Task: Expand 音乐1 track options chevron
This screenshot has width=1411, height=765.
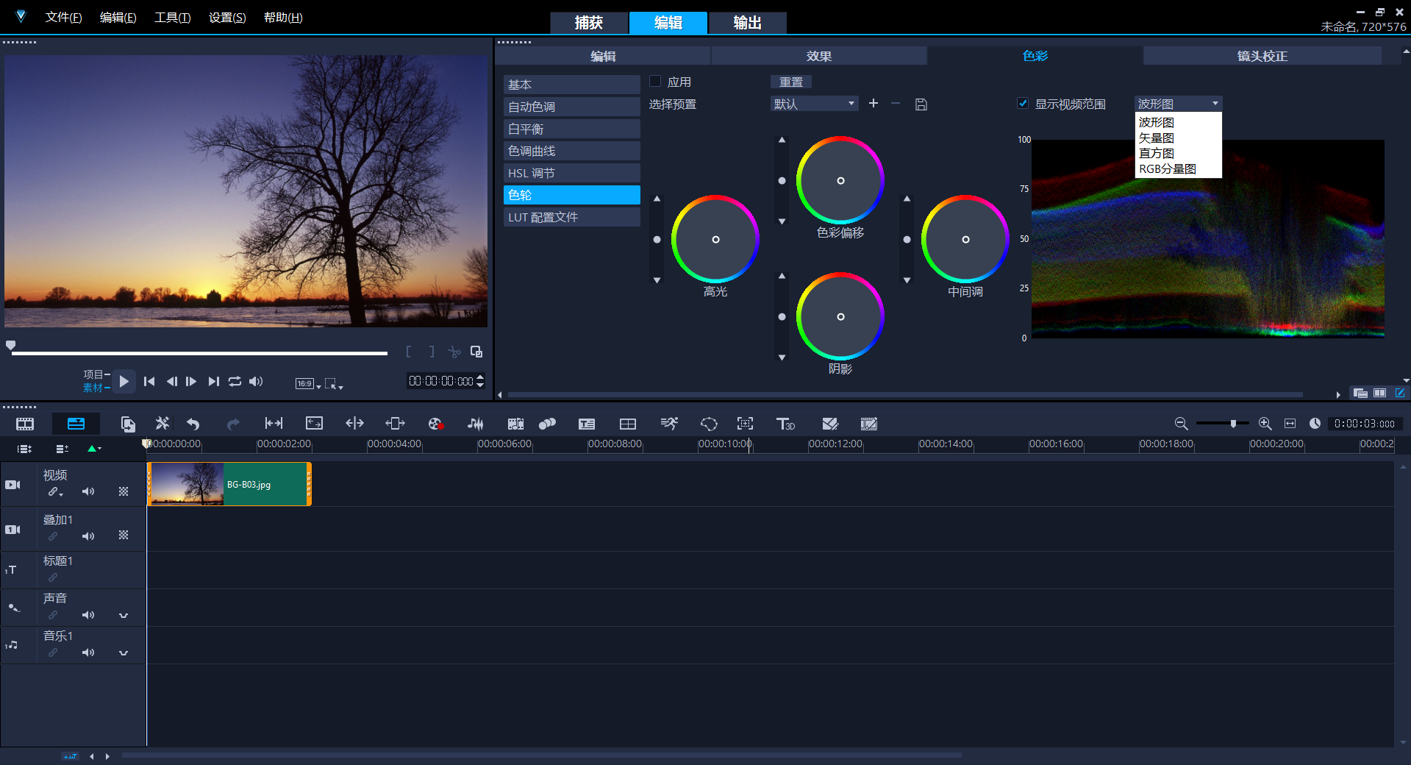Action: pyautogui.click(x=124, y=652)
